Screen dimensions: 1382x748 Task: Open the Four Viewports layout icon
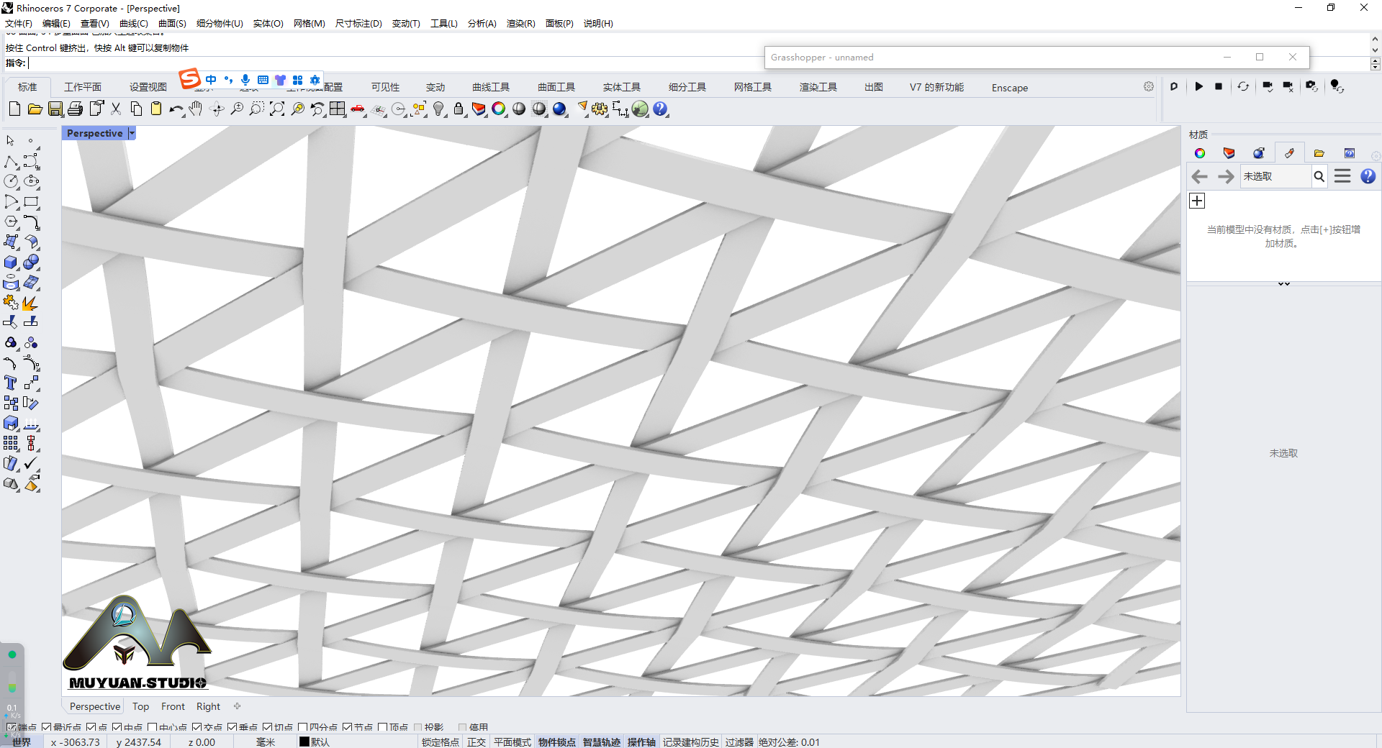[338, 109]
